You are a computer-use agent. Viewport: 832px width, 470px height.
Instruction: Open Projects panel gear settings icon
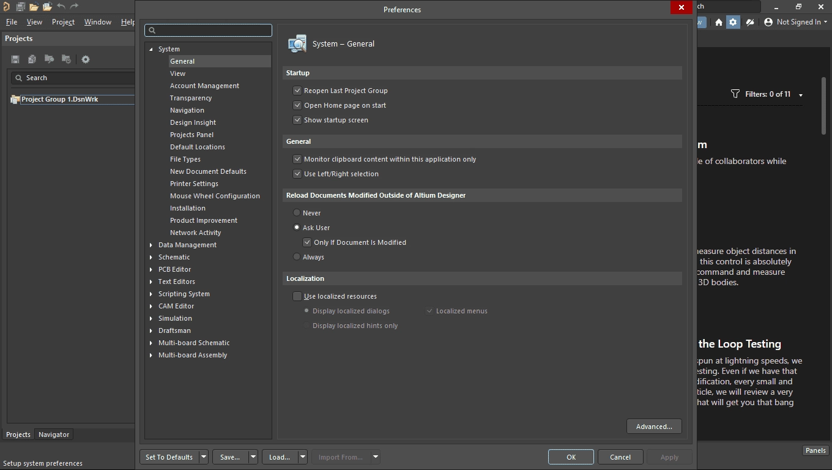click(x=86, y=59)
